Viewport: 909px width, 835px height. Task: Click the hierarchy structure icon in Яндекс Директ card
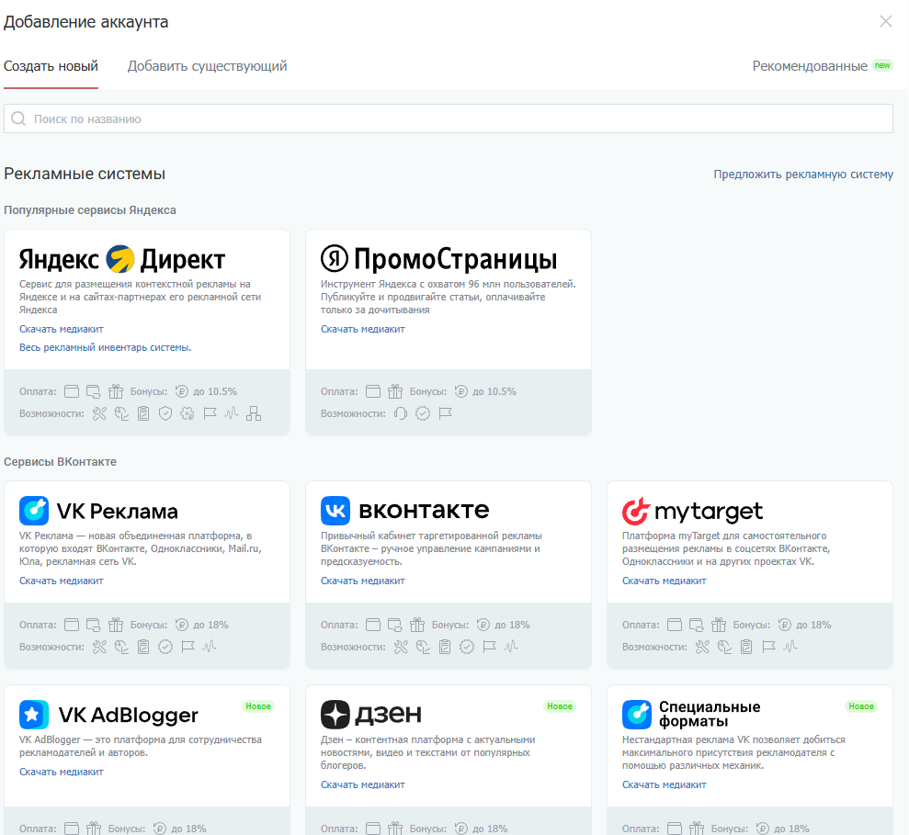coord(254,413)
